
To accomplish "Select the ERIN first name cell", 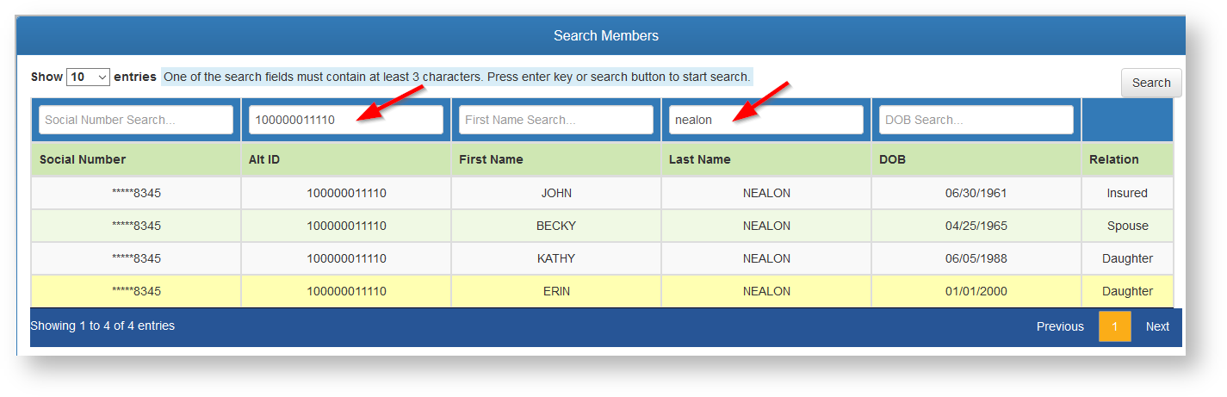I will [556, 291].
